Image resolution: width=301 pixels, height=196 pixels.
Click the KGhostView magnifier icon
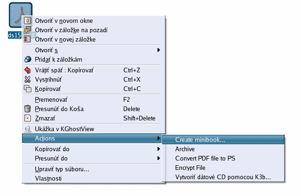pos(28,129)
